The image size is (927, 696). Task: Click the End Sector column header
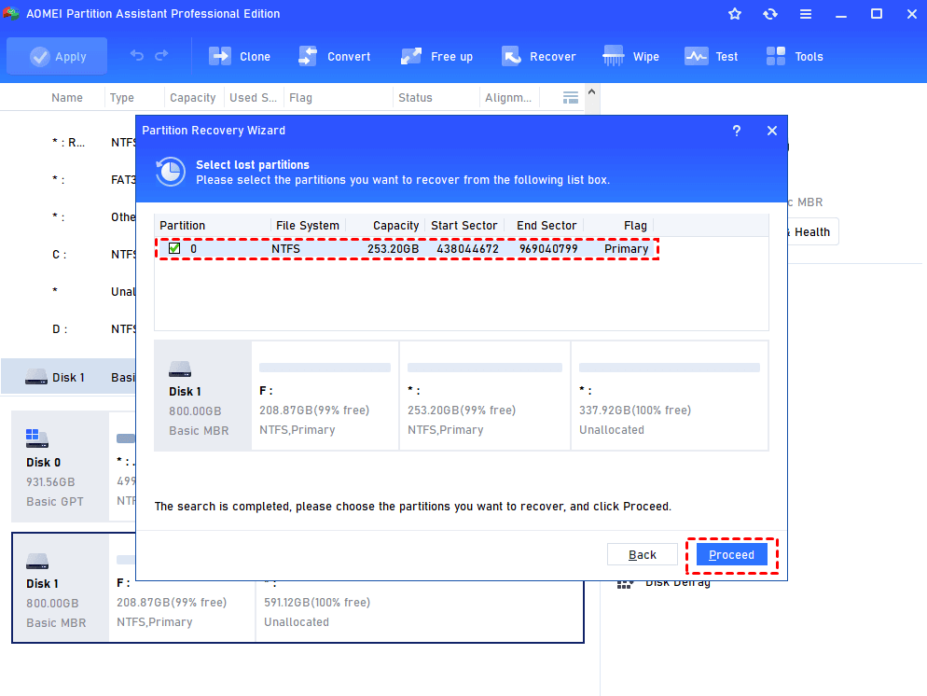tap(547, 225)
